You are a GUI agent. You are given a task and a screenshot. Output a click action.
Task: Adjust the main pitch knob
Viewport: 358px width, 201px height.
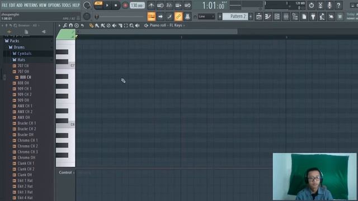[x=87, y=16]
